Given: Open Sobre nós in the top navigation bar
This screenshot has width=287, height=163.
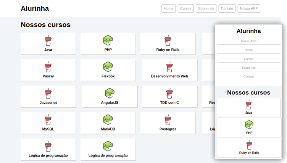Looking at the screenshot, I should 206,8.
